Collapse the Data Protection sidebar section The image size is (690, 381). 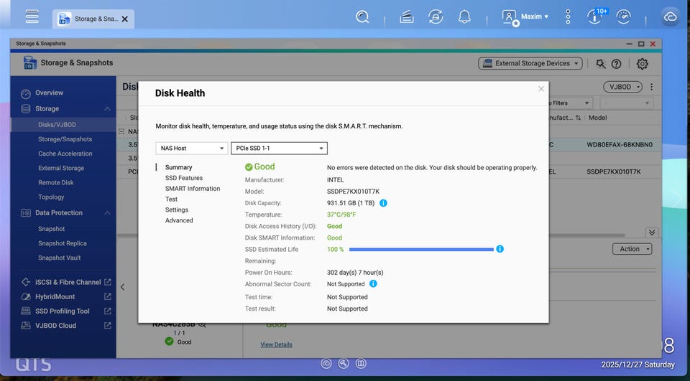tap(107, 213)
